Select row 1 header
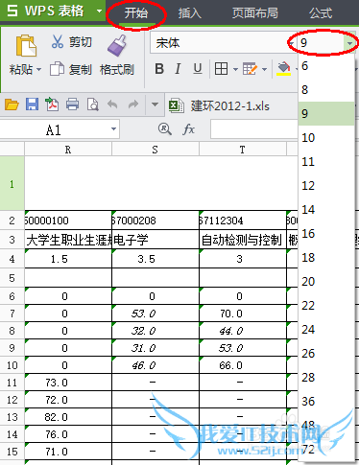This screenshot has height=465, width=359. (x=12, y=183)
